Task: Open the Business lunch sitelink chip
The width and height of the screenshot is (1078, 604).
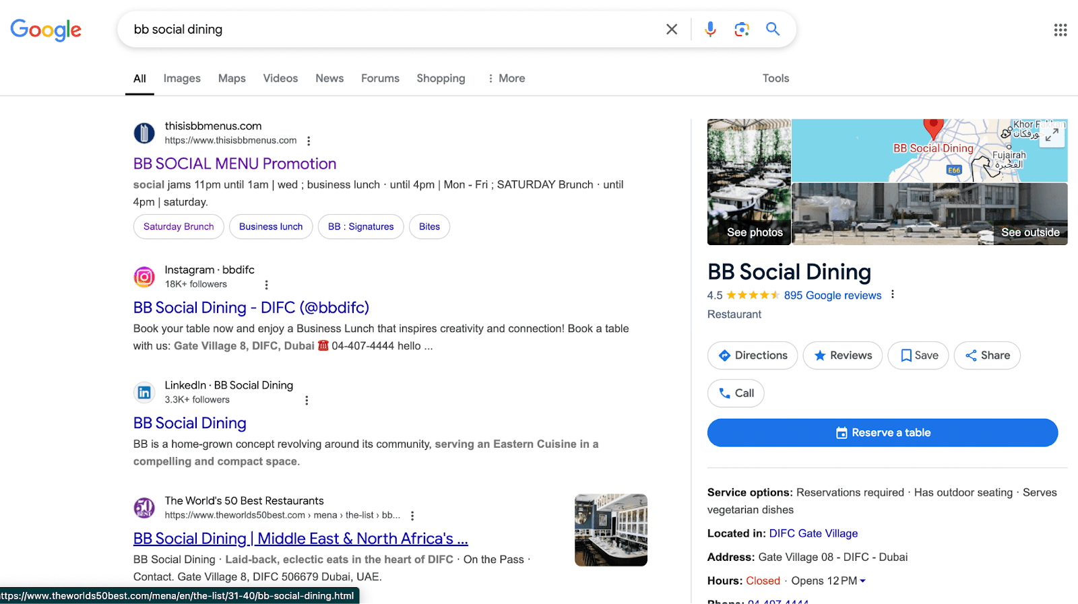Action: [x=271, y=227]
